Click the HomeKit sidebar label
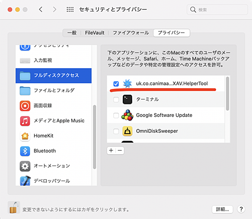 [x=43, y=136]
